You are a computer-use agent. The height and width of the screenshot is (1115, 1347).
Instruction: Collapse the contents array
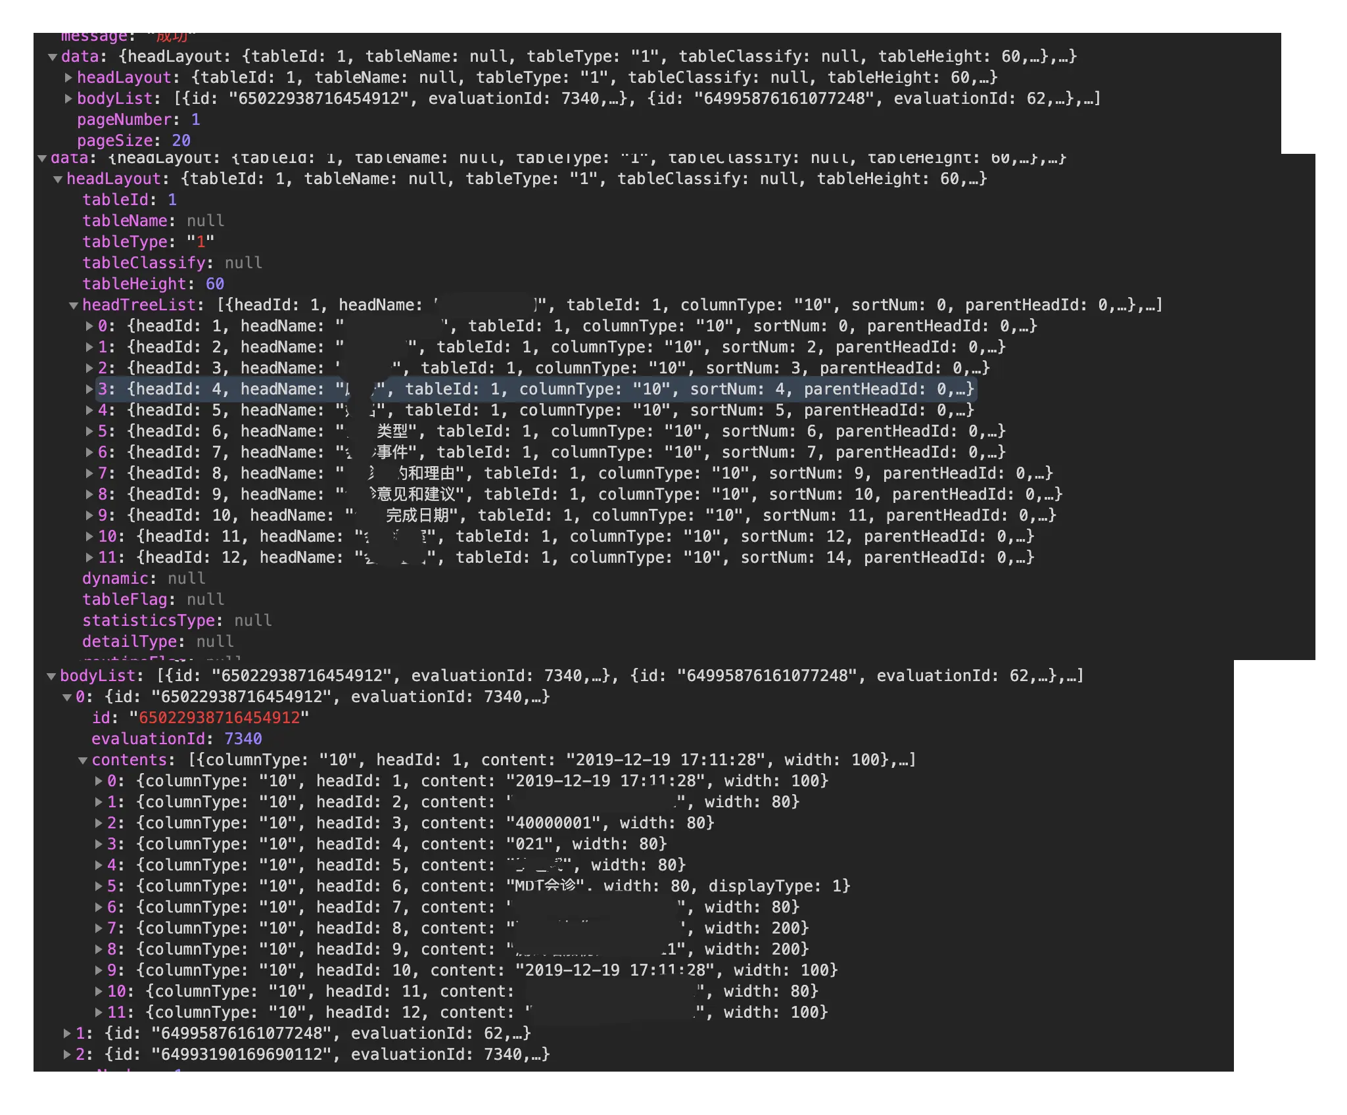[83, 761]
